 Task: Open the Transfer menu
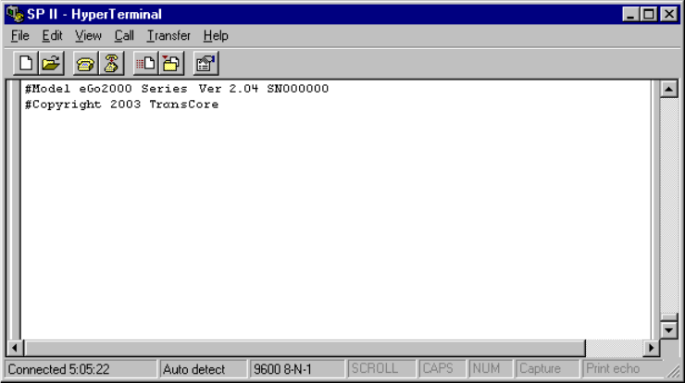[x=168, y=36]
